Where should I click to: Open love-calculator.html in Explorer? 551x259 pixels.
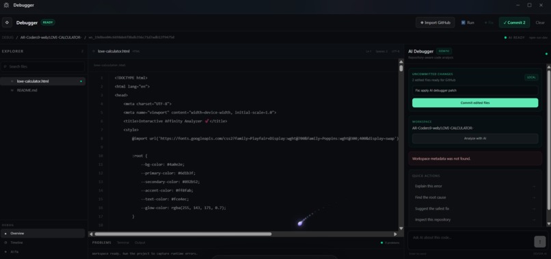[x=42, y=81]
